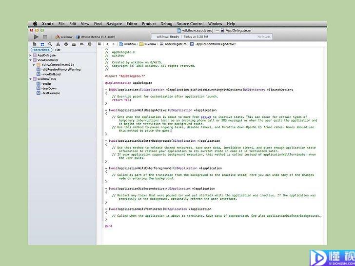Click applicationDidEnterBackground: method signature

(162, 141)
